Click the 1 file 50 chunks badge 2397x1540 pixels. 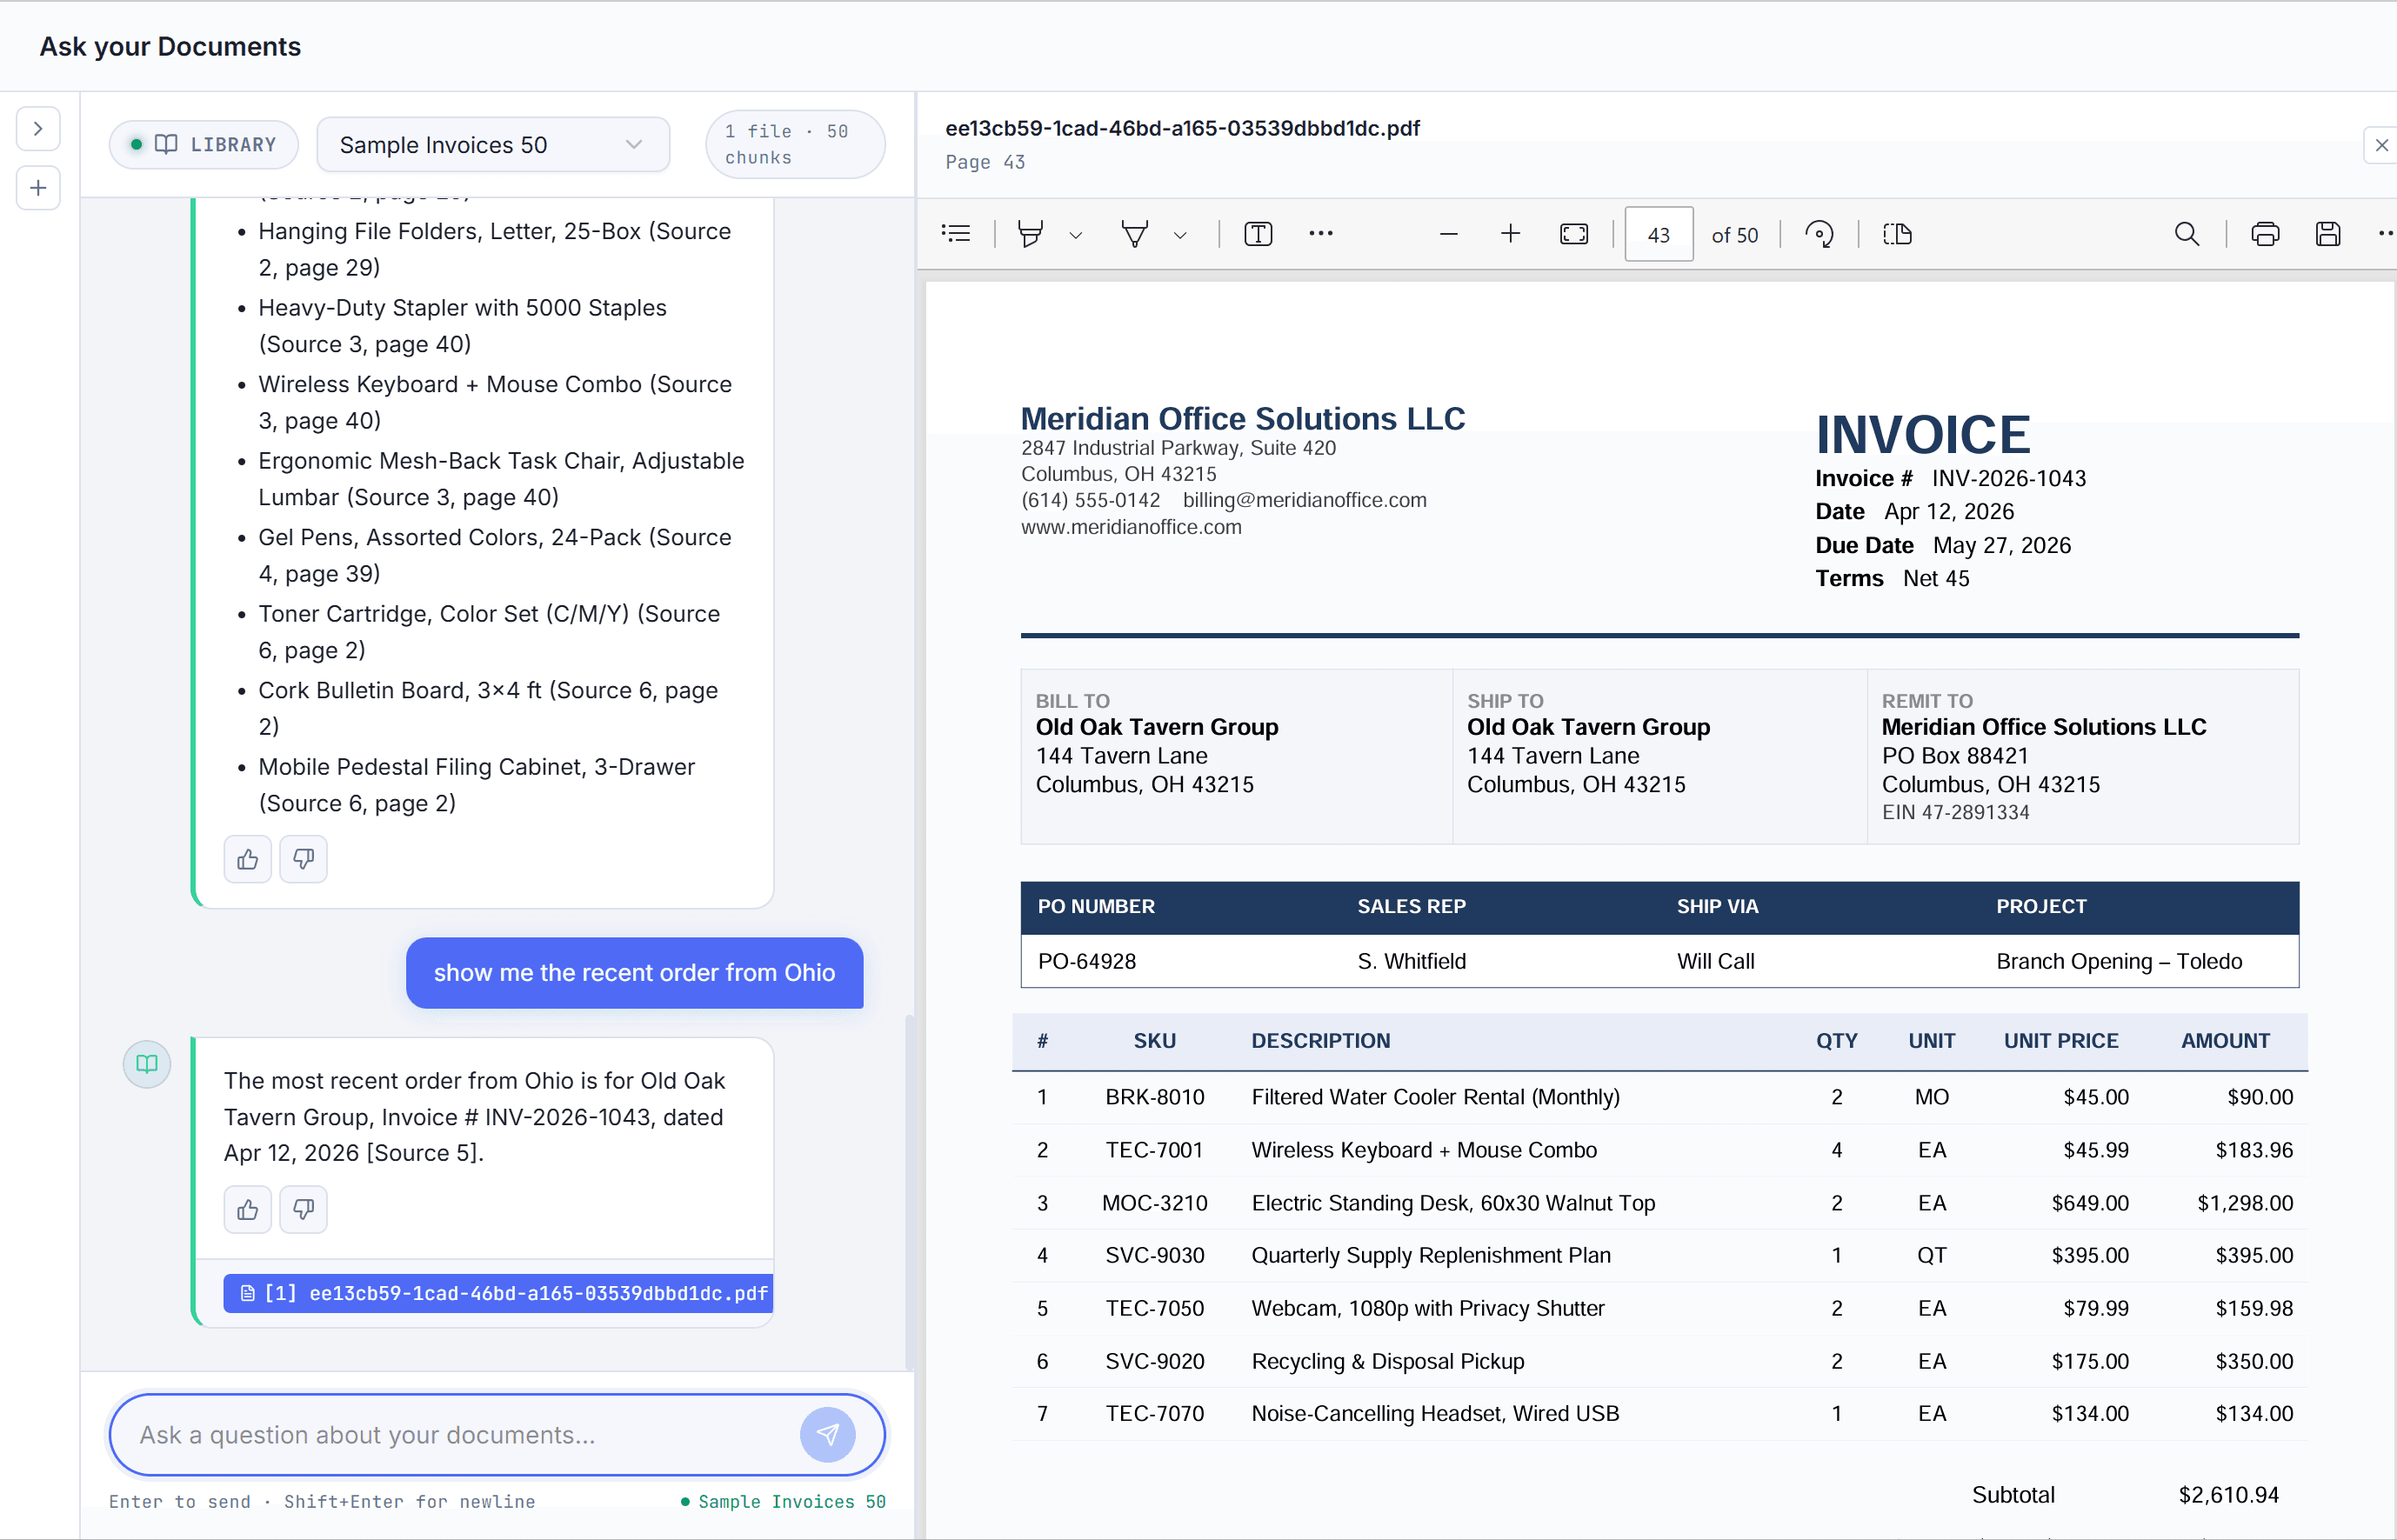(x=795, y=144)
